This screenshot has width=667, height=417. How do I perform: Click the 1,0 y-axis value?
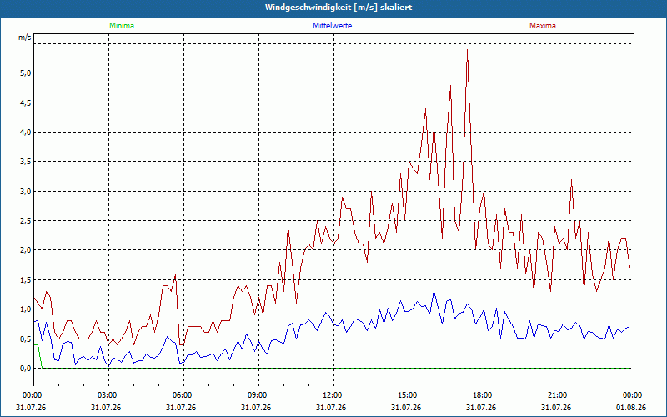[26, 309]
